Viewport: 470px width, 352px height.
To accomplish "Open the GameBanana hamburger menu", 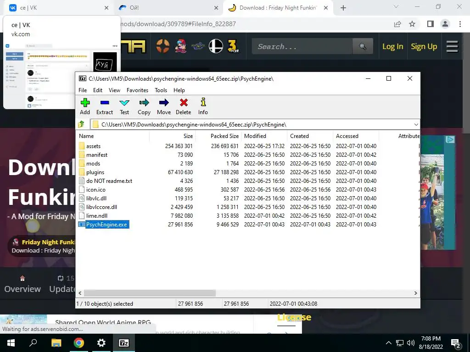I will (x=452, y=46).
